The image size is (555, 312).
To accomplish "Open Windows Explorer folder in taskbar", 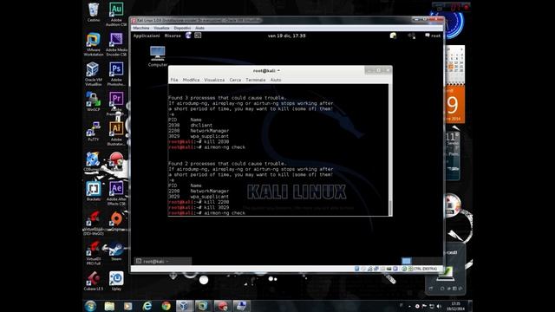I will [109, 306].
